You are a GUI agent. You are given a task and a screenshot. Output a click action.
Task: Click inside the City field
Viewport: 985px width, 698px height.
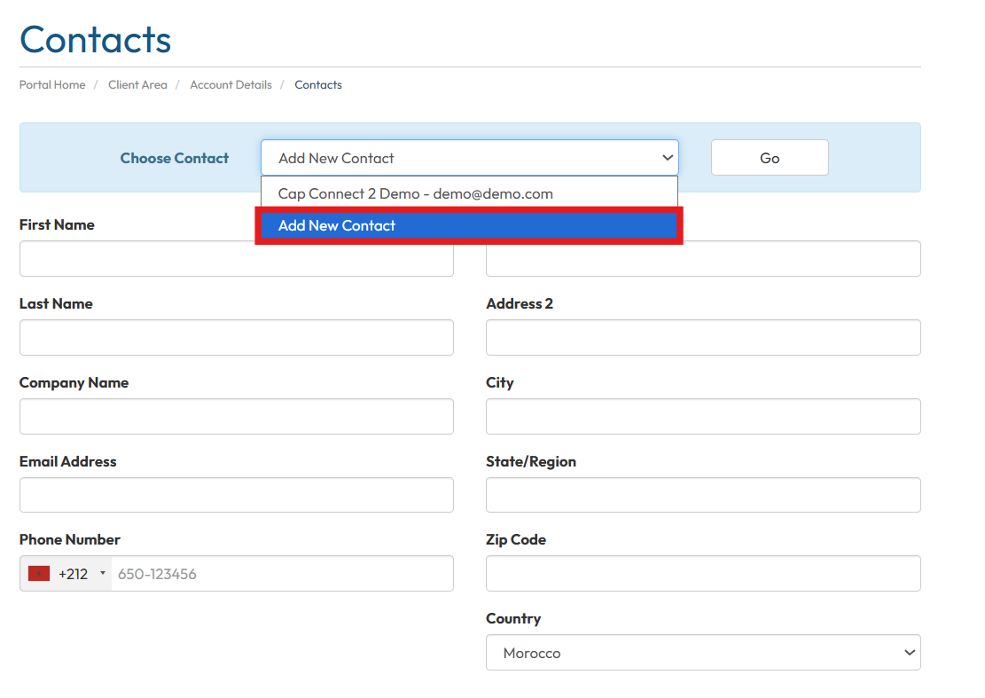click(702, 417)
